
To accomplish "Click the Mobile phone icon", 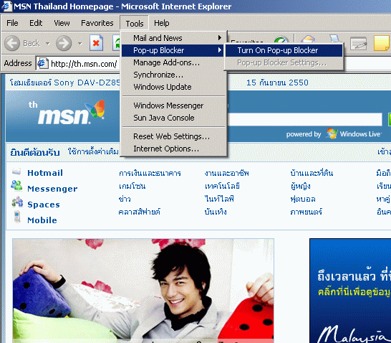I will (x=17, y=217).
